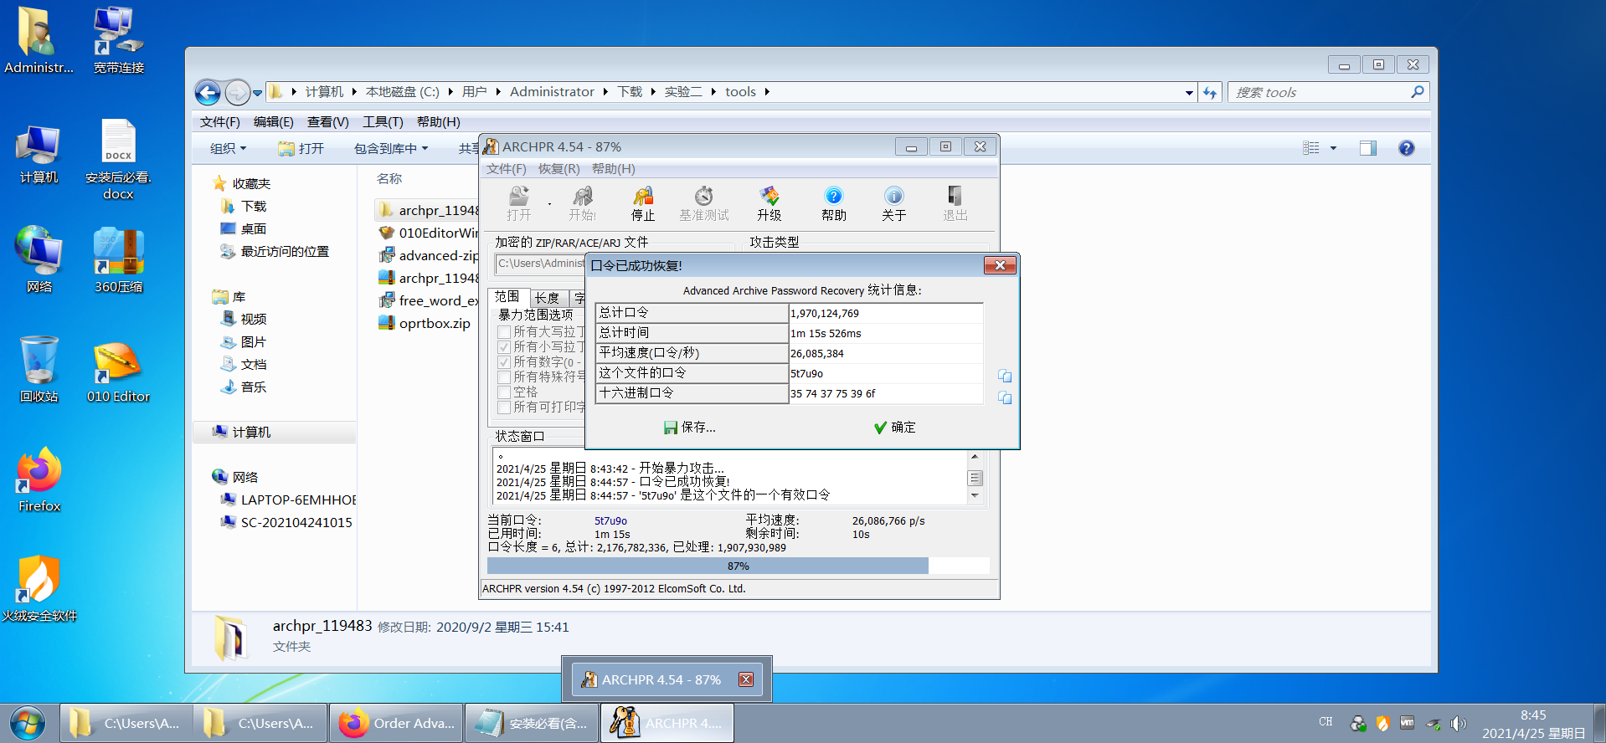Open Explorer 查看(V) menu

[327, 122]
